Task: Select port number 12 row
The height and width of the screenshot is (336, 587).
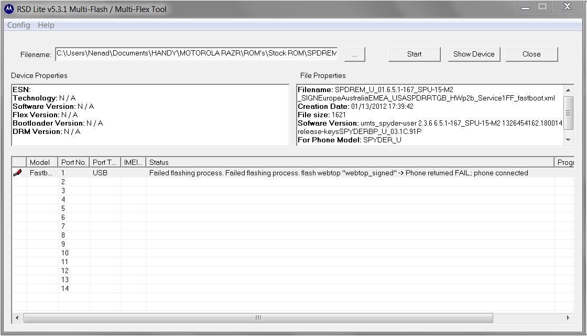Action: click(293, 271)
